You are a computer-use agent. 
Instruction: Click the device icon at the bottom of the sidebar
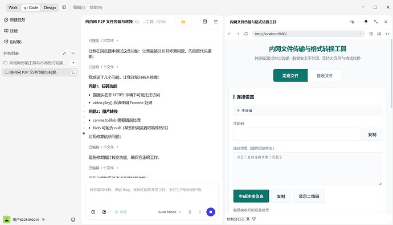pyautogui.click(x=73, y=220)
